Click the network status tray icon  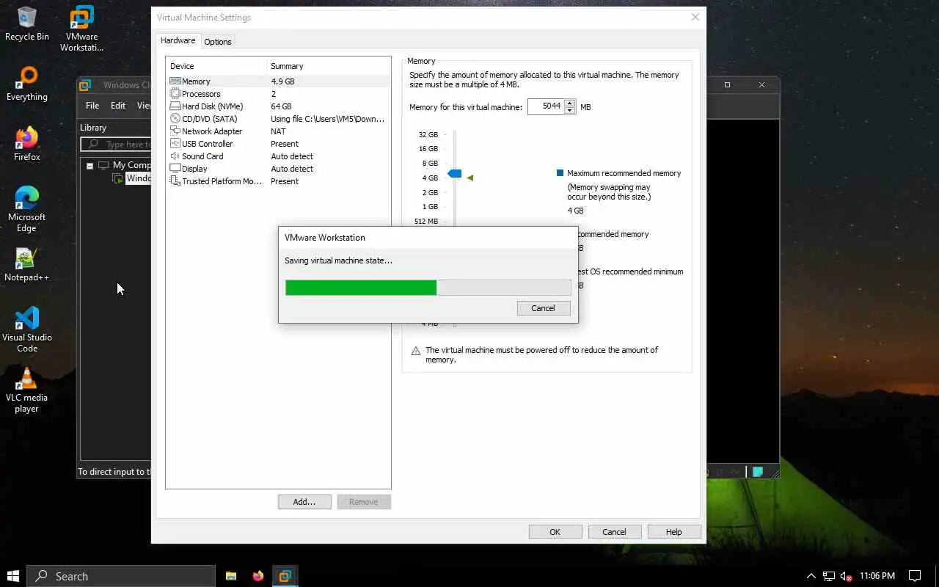click(828, 576)
